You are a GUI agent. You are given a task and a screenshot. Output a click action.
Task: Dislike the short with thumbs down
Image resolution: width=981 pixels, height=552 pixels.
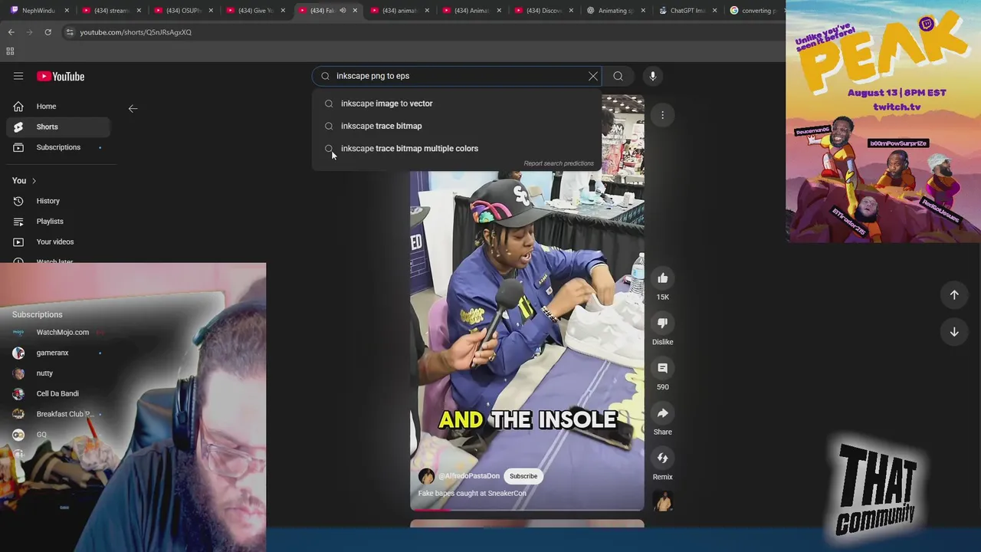coord(663,323)
